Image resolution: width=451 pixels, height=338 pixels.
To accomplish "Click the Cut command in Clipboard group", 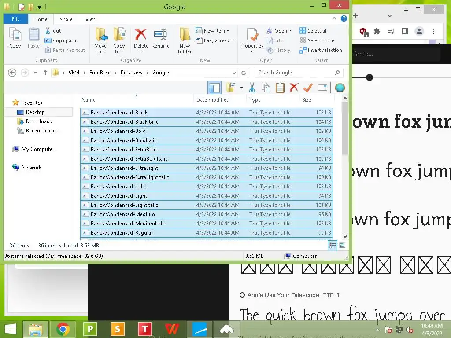I will [53, 31].
